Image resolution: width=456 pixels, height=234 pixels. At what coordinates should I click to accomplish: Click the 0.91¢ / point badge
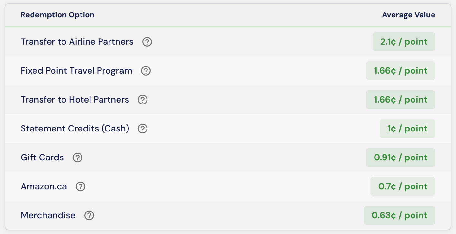(401, 157)
